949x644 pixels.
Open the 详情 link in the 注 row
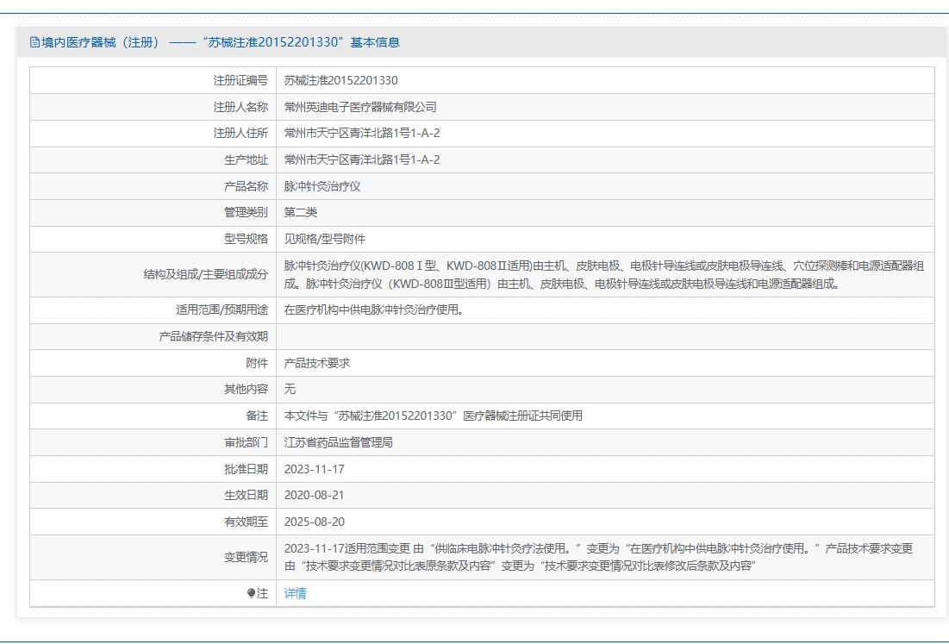[296, 593]
